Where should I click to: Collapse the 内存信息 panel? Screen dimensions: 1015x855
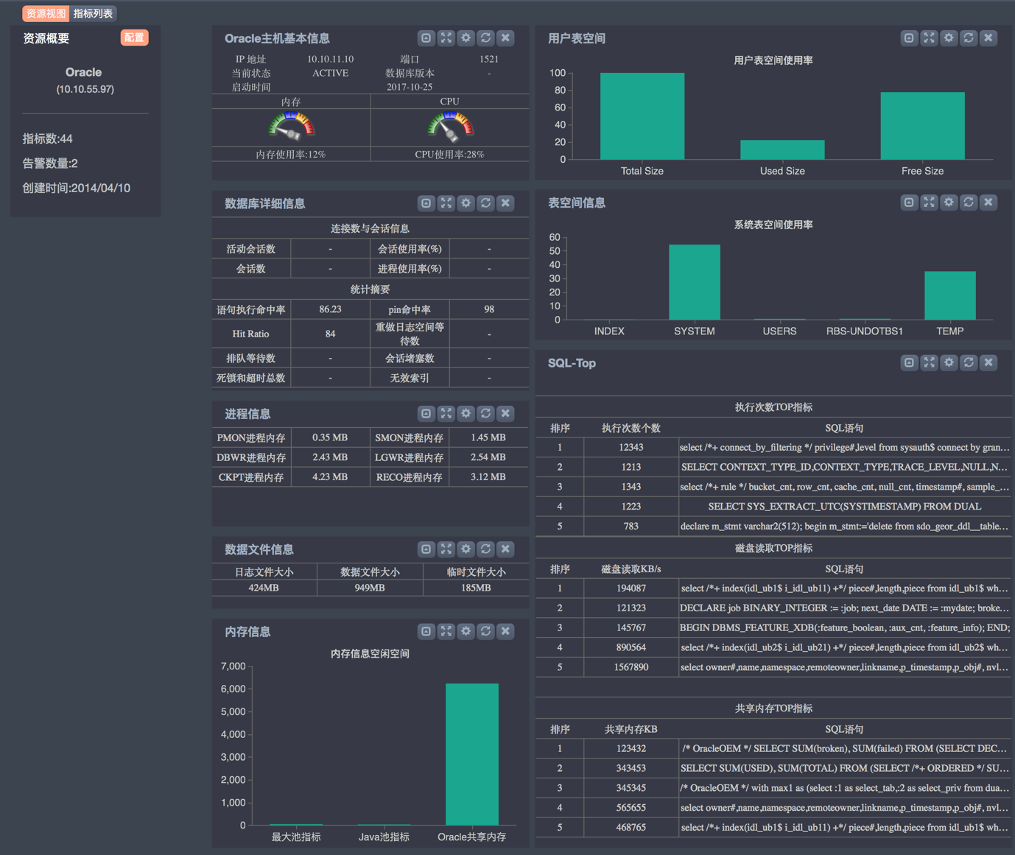click(x=426, y=631)
